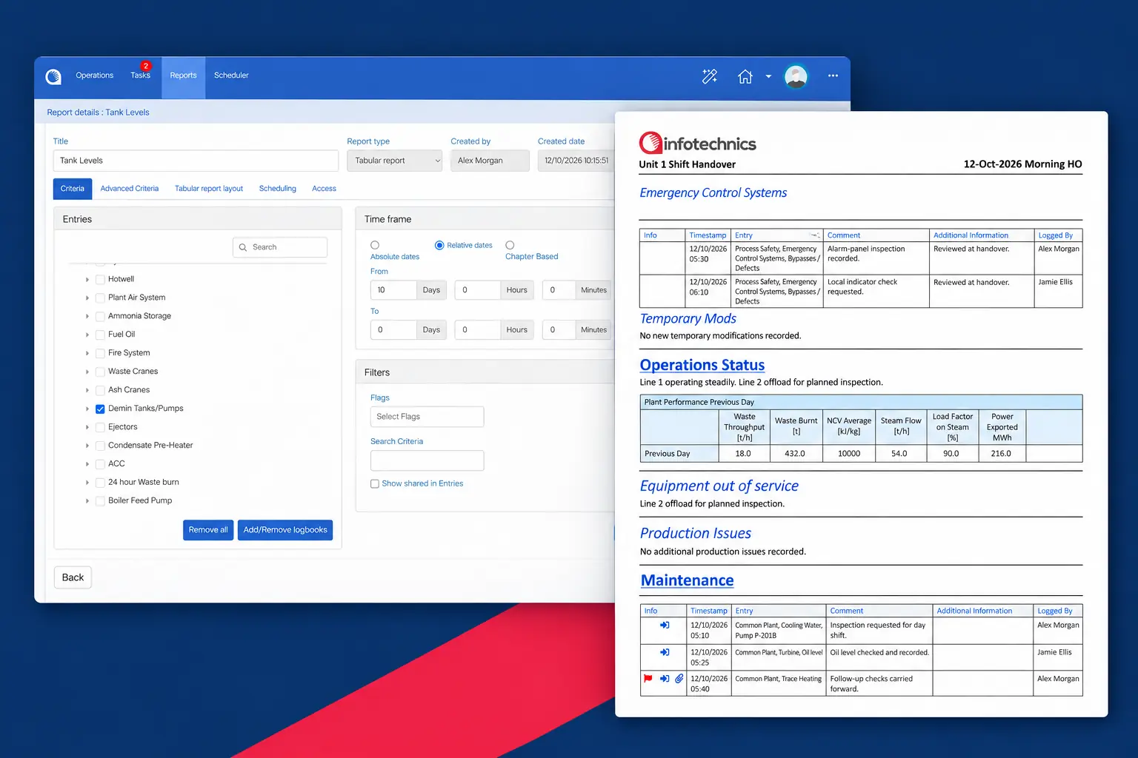Switch to the Advanced Criteria tab
1138x758 pixels.
pos(130,189)
